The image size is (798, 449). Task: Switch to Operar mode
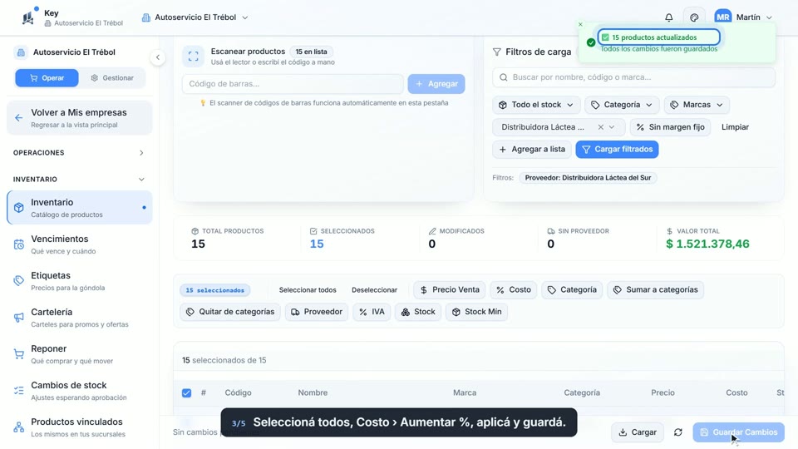[x=47, y=78]
